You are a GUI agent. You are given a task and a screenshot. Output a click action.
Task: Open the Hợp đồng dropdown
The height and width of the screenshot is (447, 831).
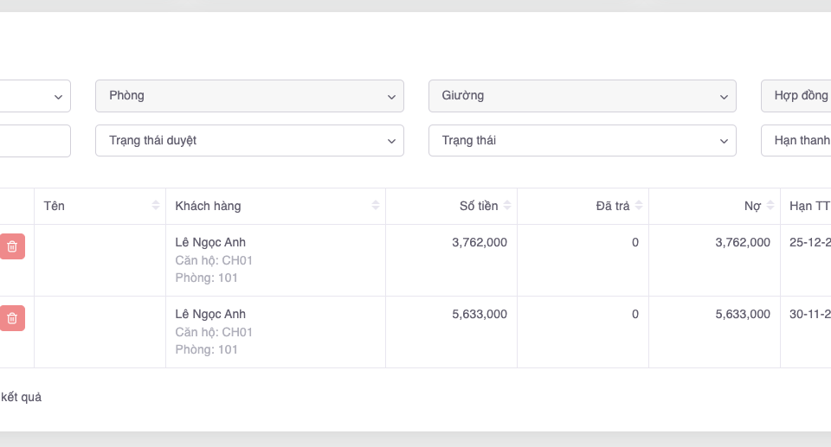796,96
